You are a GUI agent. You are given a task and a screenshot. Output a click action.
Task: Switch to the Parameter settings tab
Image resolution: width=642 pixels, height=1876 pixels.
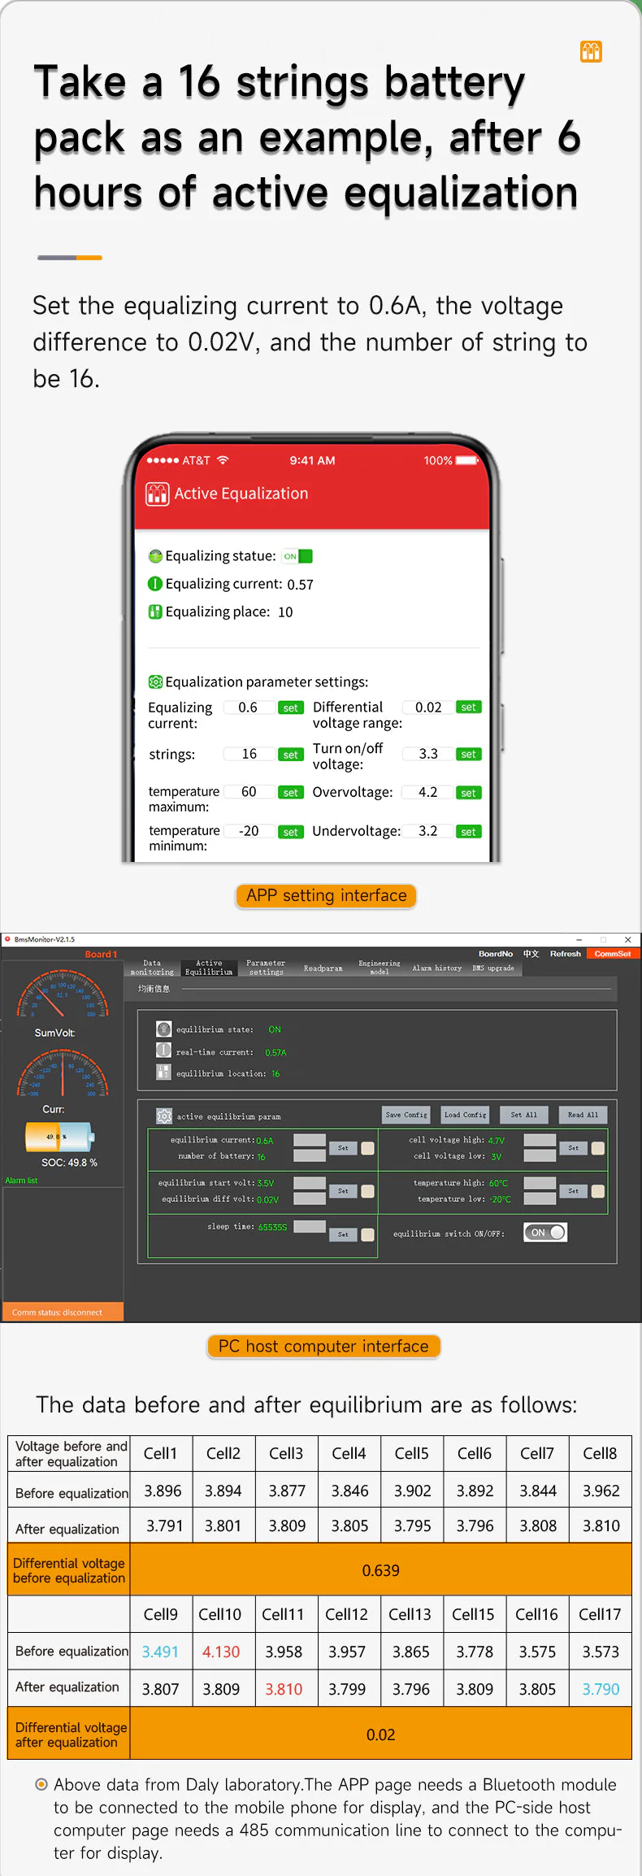pyautogui.click(x=266, y=967)
